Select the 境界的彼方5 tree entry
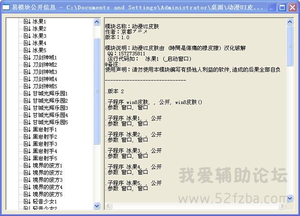The width and height of the screenshot is (300, 216). point(47,194)
